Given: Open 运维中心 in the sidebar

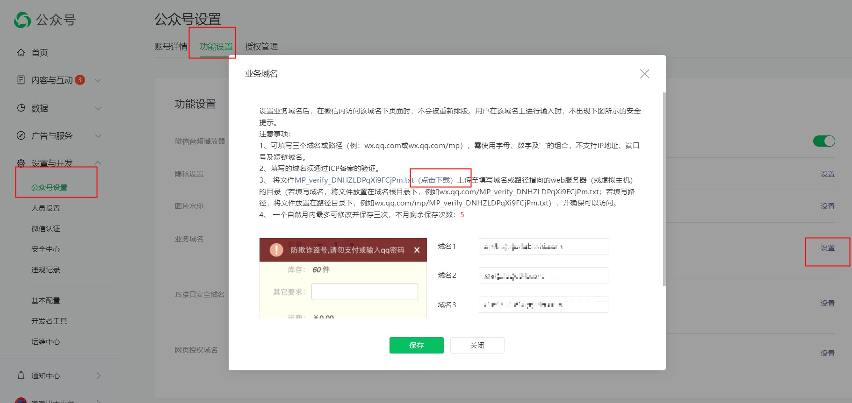Looking at the screenshot, I should pos(46,341).
